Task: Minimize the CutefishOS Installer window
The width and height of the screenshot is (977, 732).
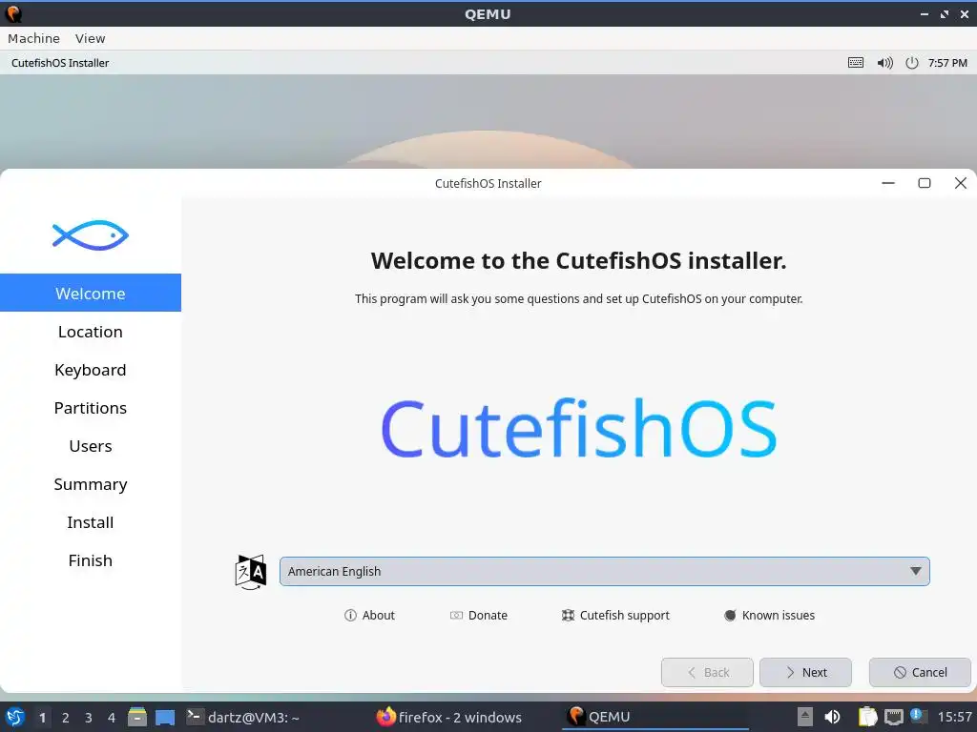Action: click(x=888, y=183)
